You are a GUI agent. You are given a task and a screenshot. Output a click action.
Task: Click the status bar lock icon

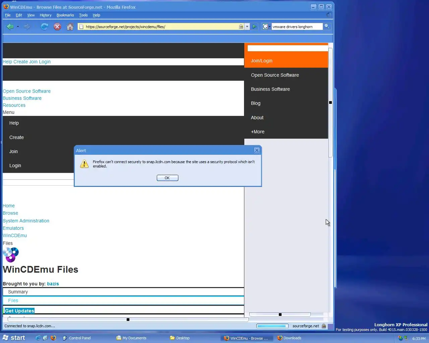tap(324, 326)
